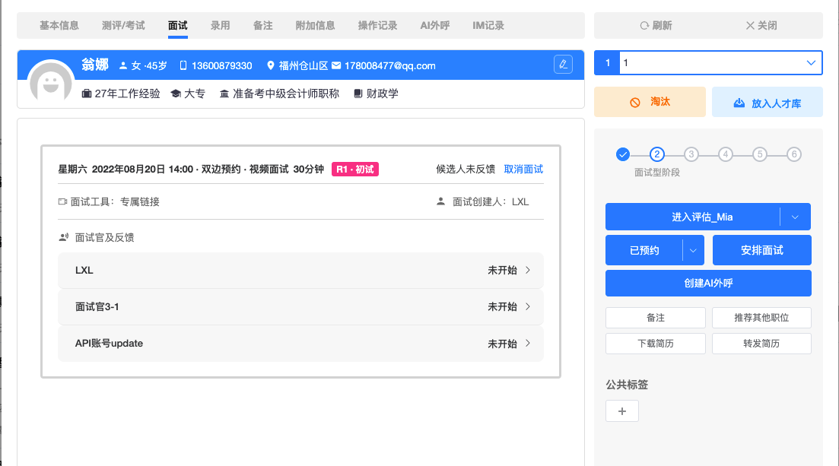Select the completed stage one checkmark
Screen dimensions: 839x466
622,154
